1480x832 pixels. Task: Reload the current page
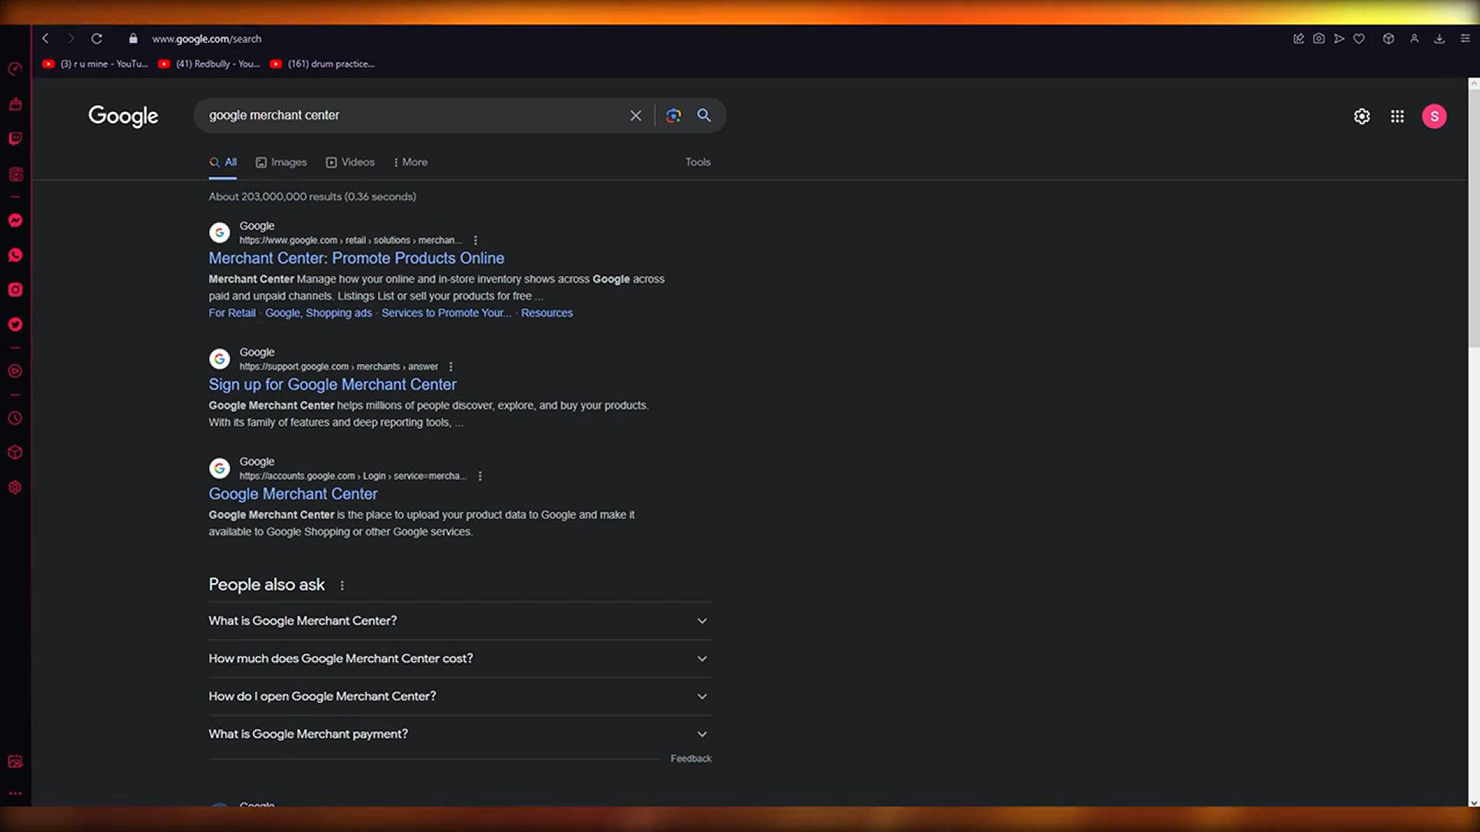(x=96, y=39)
